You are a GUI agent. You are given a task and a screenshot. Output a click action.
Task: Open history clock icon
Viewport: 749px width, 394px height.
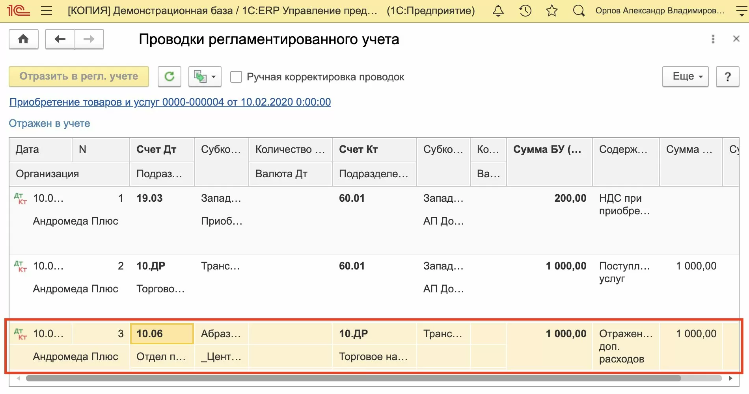tap(525, 11)
